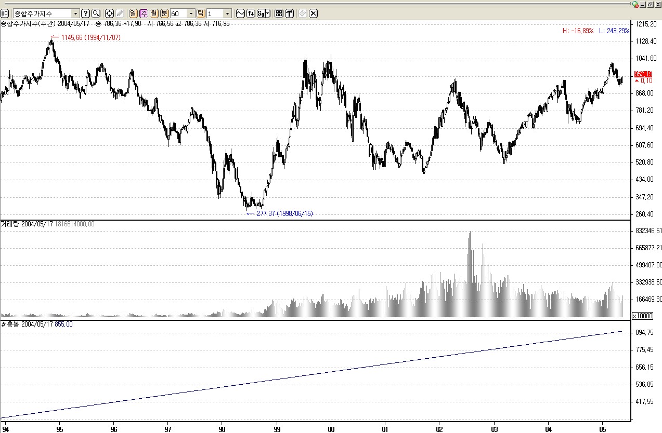Click the X delete icon in toolbar
Viewport: 662px width, 433px height.
313,13
